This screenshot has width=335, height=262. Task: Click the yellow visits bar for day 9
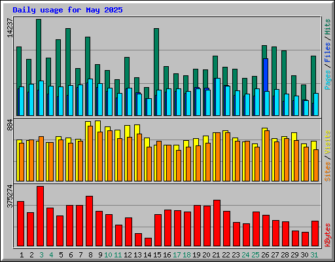tap(97, 126)
